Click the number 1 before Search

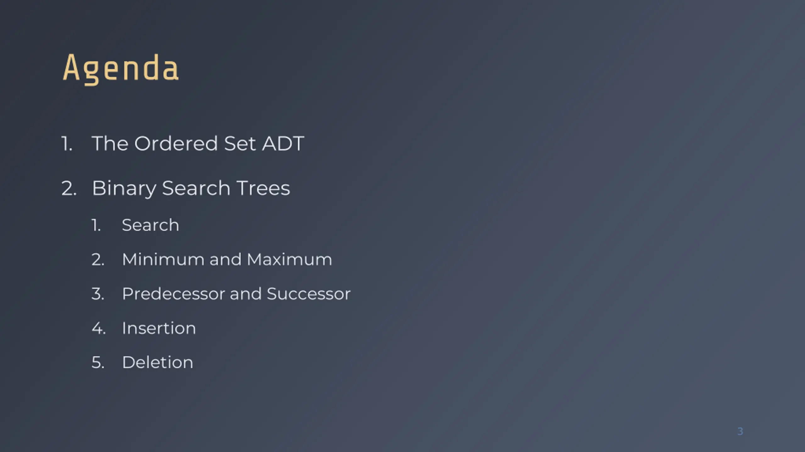[96, 225]
